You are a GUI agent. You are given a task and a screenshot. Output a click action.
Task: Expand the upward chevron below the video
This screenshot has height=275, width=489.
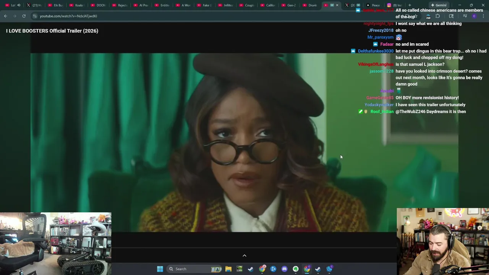coord(244,256)
